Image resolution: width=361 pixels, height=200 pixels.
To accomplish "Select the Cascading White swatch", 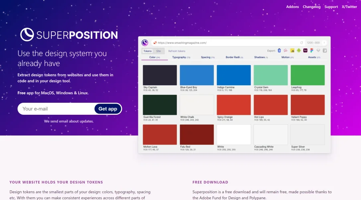I will [271, 134].
